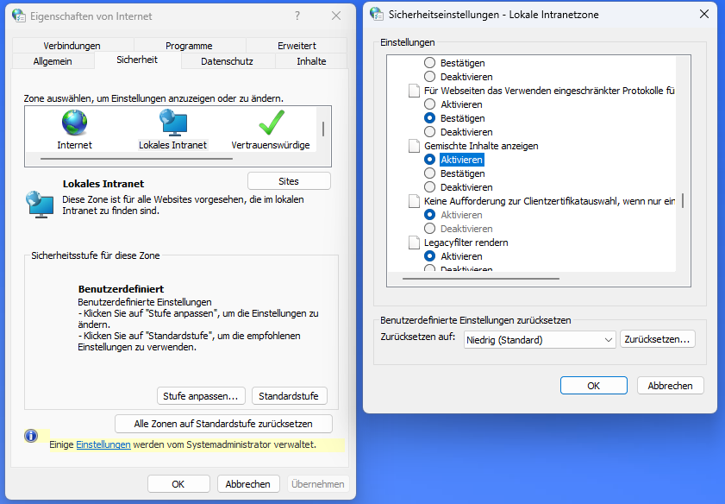
Task: Select Aktivieren under eingeschränkter Protokolle setting
Action: [x=430, y=104]
